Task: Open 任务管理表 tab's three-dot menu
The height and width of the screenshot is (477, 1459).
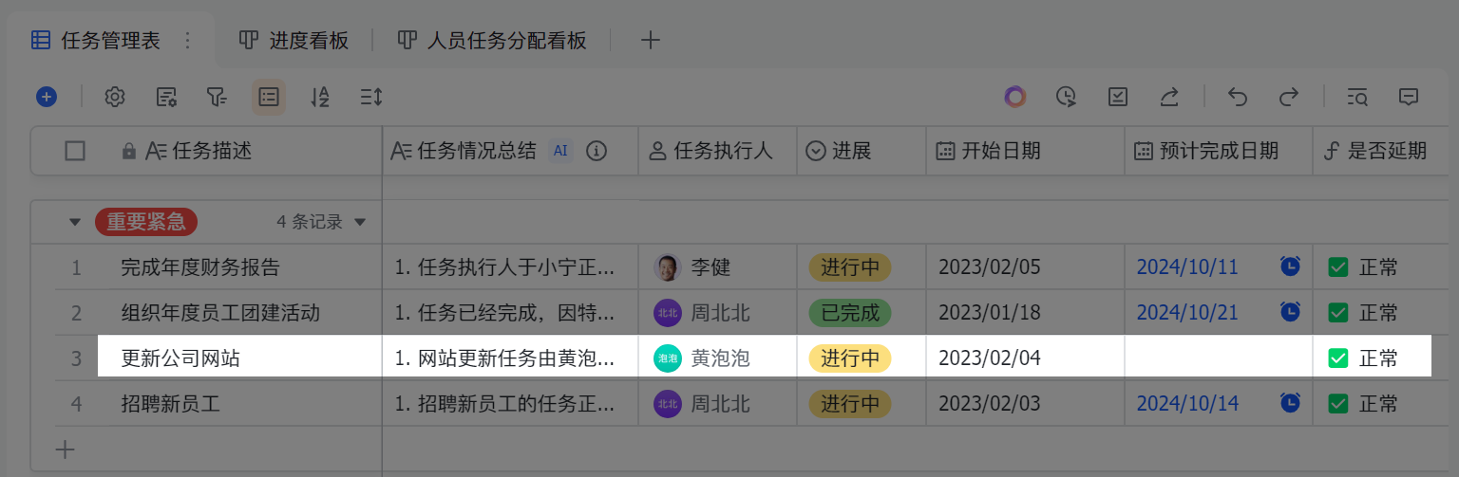Action: point(187,41)
